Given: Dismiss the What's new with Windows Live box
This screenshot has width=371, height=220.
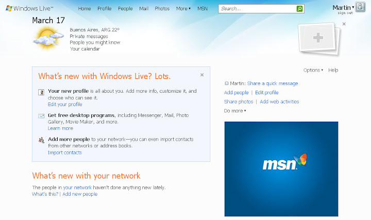Looking at the screenshot, I should point(202,75).
